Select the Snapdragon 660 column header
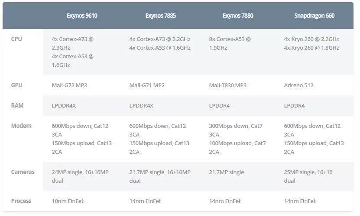The width and height of the screenshot is (360, 216). [314, 16]
